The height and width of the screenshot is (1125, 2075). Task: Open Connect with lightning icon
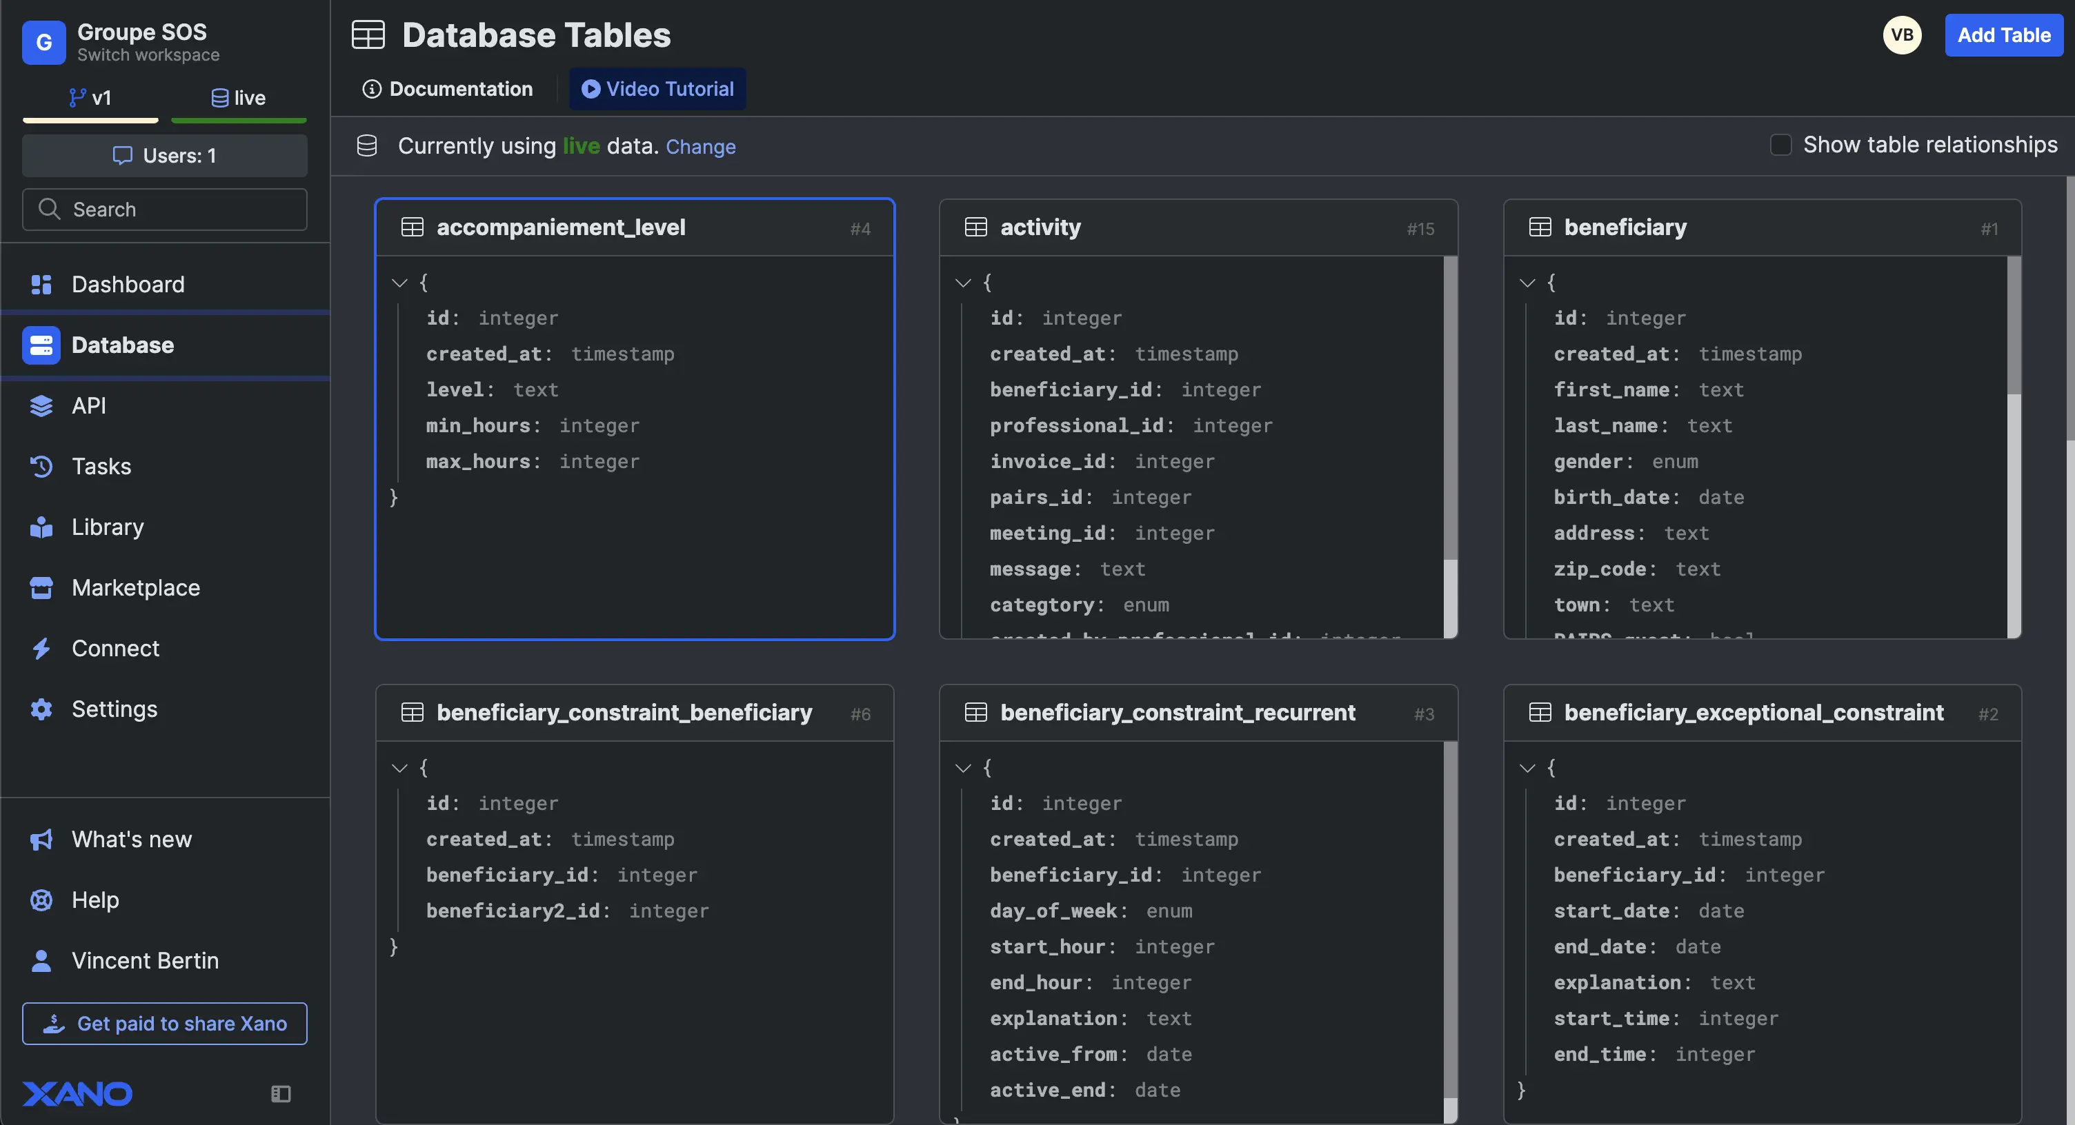coord(41,649)
